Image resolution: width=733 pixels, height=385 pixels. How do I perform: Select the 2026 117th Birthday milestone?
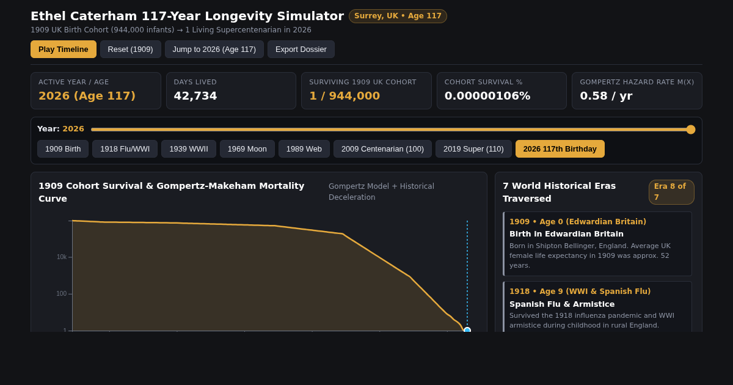[x=560, y=149]
